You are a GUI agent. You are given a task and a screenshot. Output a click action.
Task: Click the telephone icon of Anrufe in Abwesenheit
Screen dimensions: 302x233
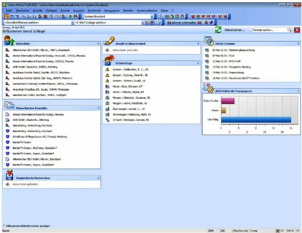pos(109,41)
